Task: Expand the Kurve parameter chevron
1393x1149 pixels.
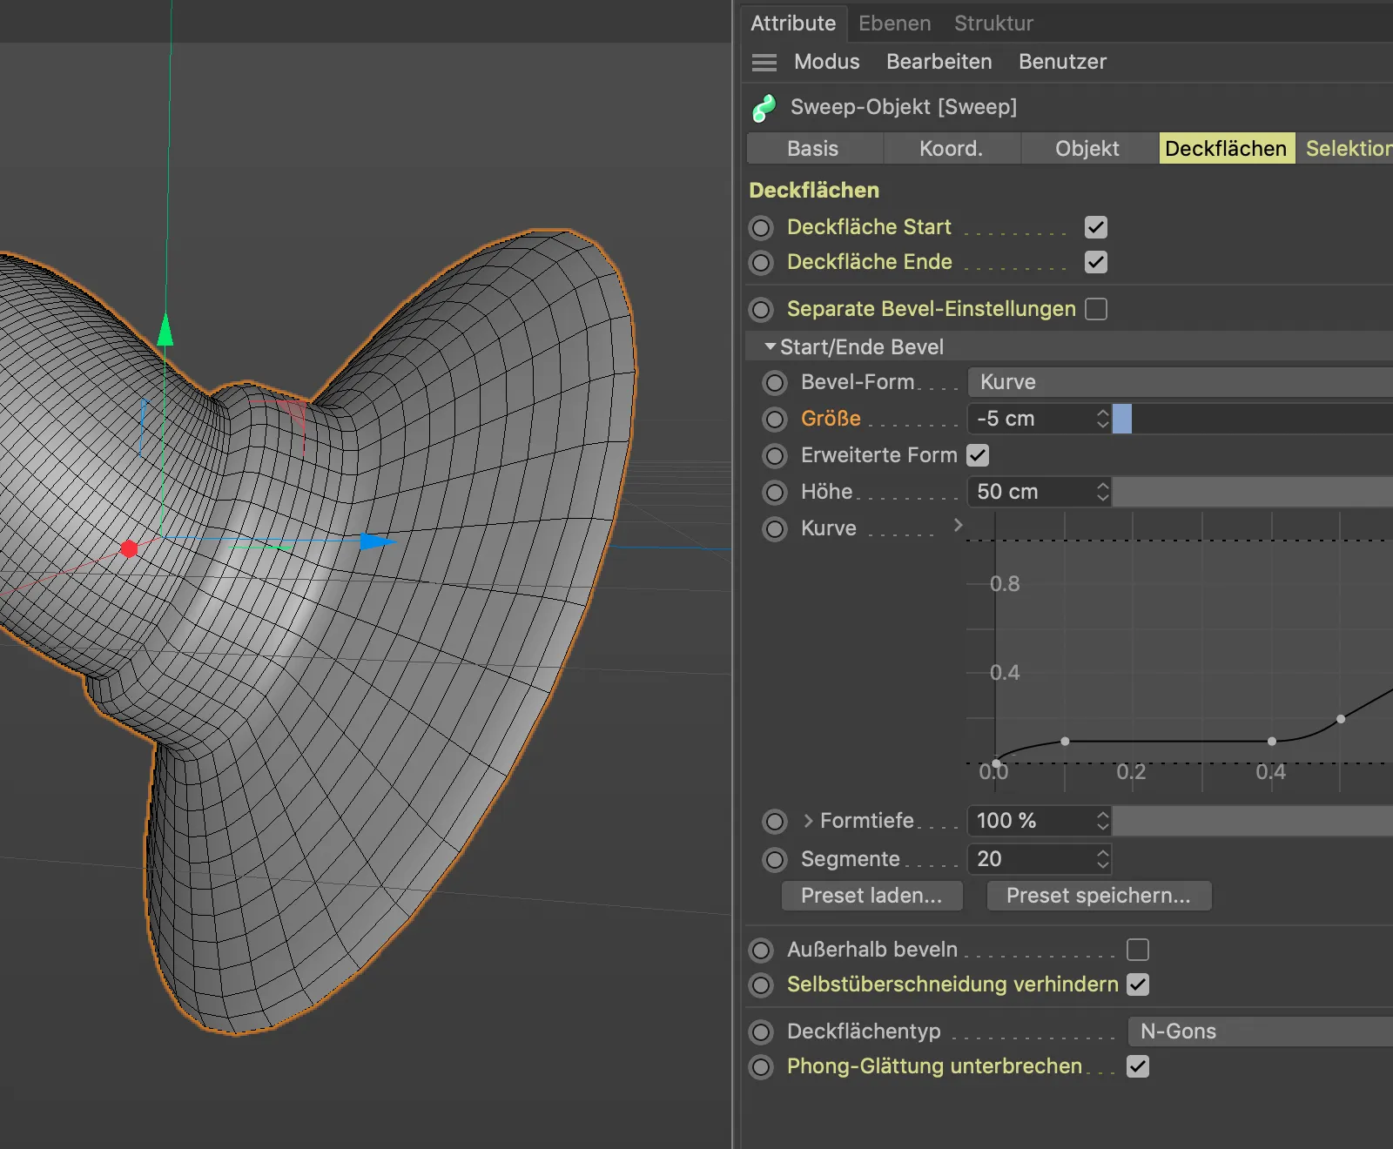Action: coord(958,525)
